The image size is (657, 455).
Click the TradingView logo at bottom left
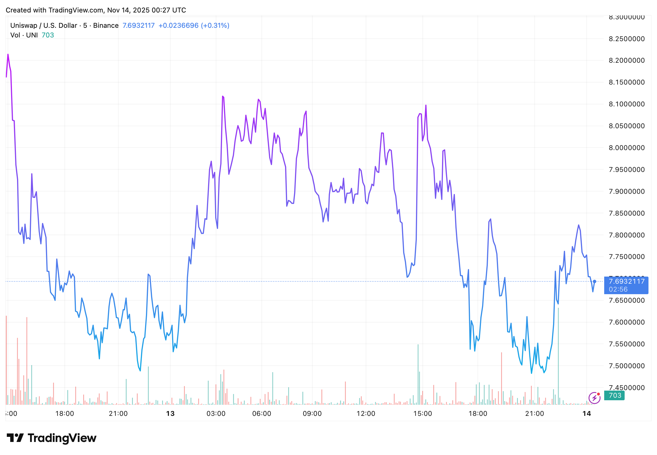point(51,438)
